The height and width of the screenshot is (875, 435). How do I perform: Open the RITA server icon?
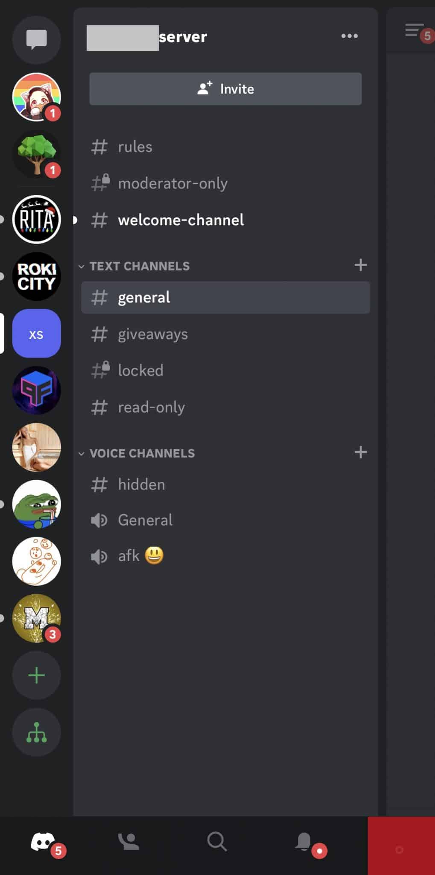pos(36,219)
